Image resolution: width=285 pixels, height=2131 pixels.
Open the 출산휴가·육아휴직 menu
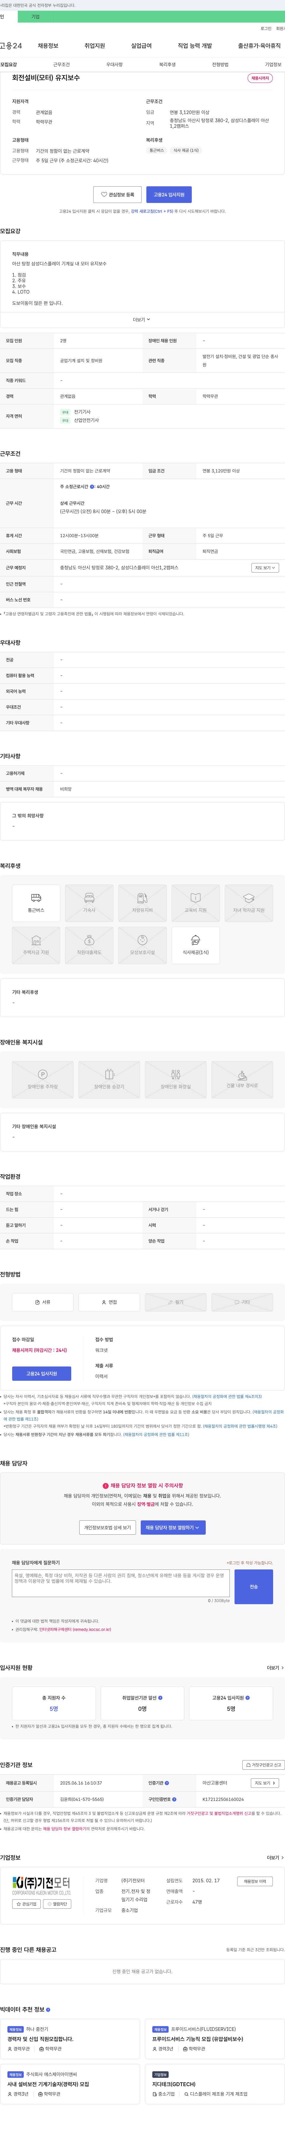tap(259, 45)
